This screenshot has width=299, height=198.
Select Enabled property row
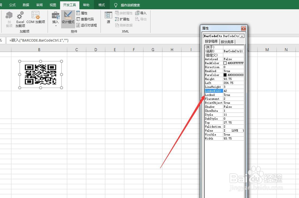tap(224, 71)
